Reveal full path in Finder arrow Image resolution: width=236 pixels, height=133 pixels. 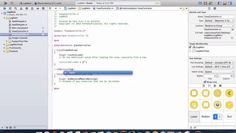(232, 38)
